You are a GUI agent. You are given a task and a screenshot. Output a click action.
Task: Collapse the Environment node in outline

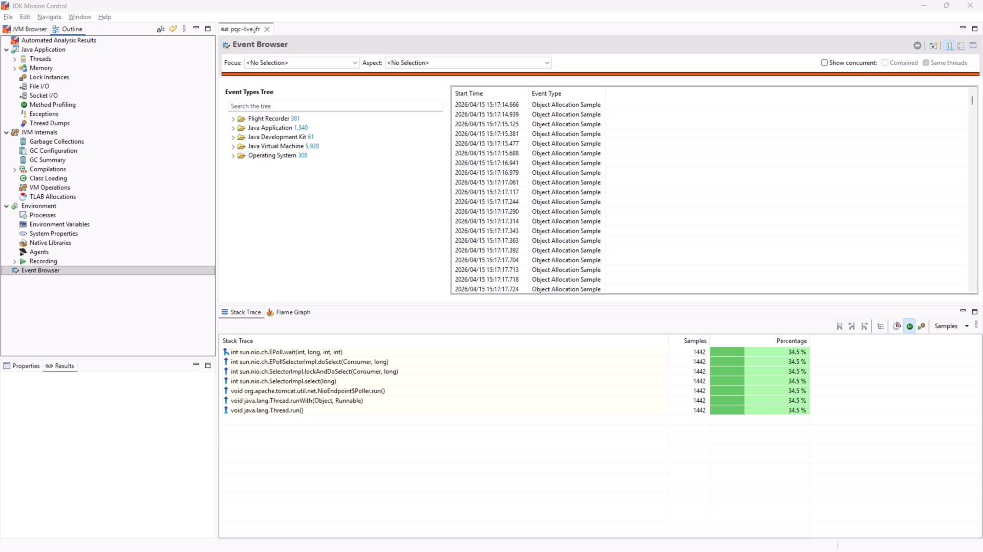[x=7, y=206]
